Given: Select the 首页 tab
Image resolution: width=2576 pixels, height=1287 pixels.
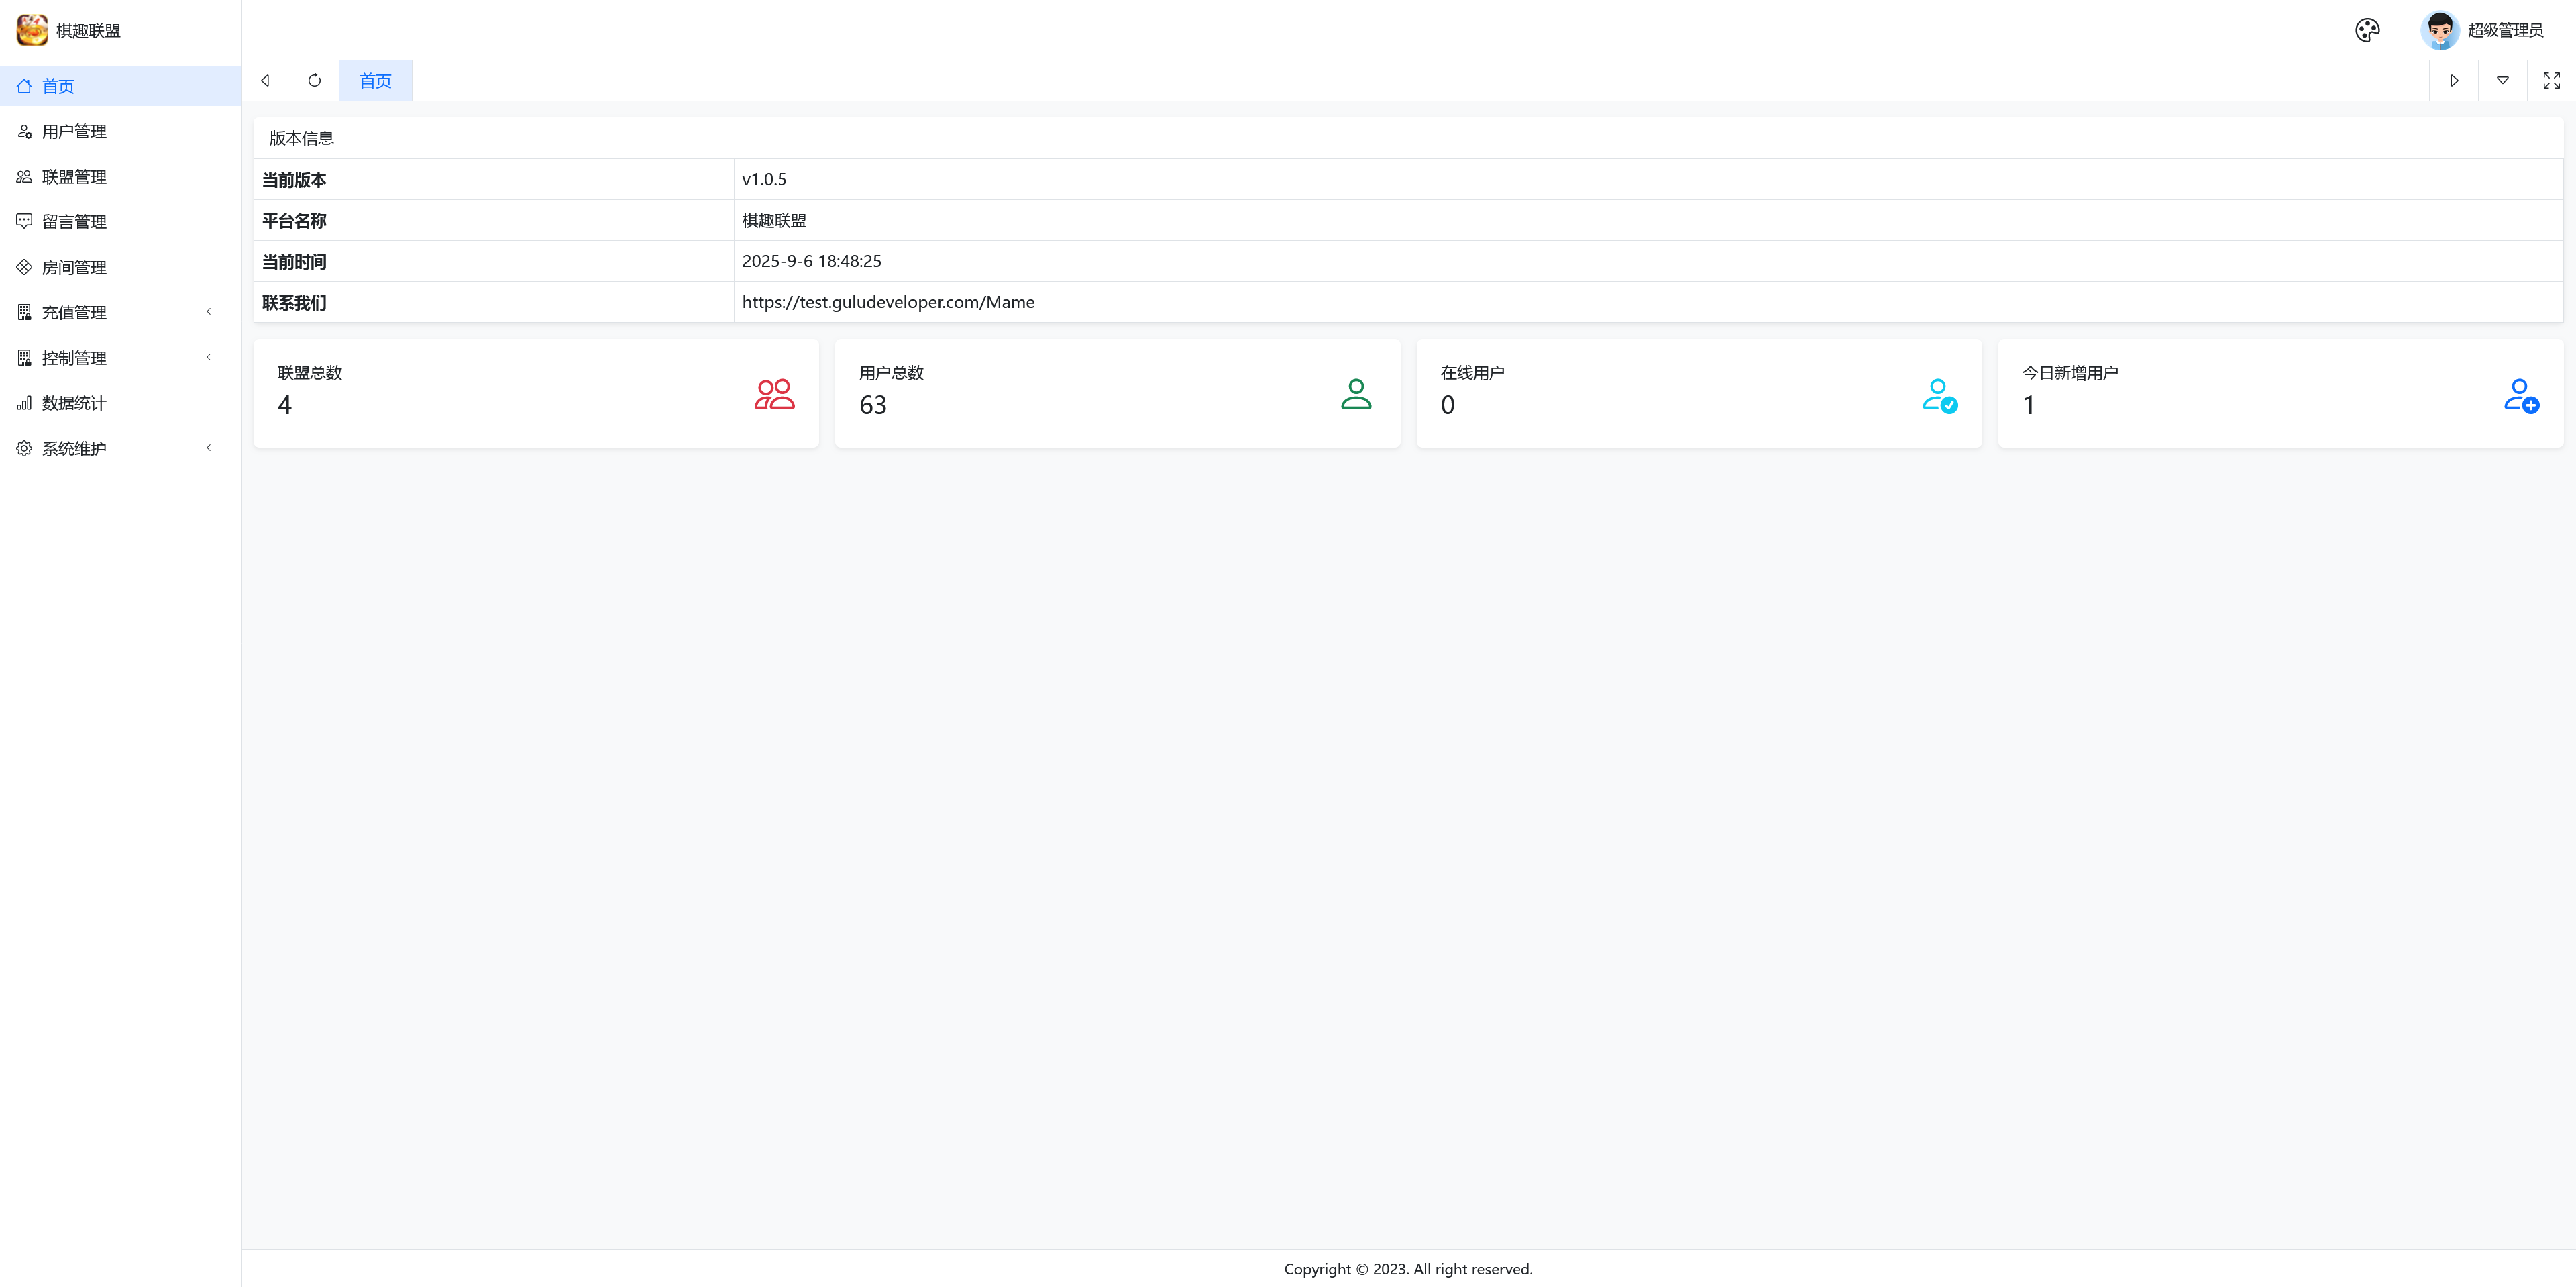Looking at the screenshot, I should point(375,81).
